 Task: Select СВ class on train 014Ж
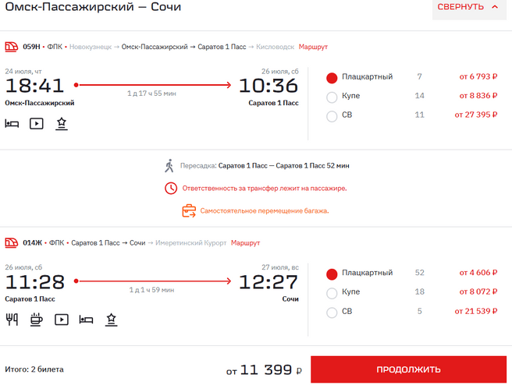click(332, 313)
